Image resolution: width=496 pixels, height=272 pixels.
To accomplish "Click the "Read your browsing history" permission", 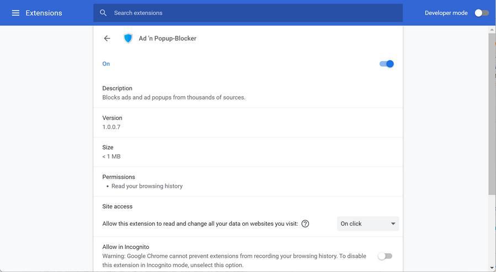I will tap(147, 186).
